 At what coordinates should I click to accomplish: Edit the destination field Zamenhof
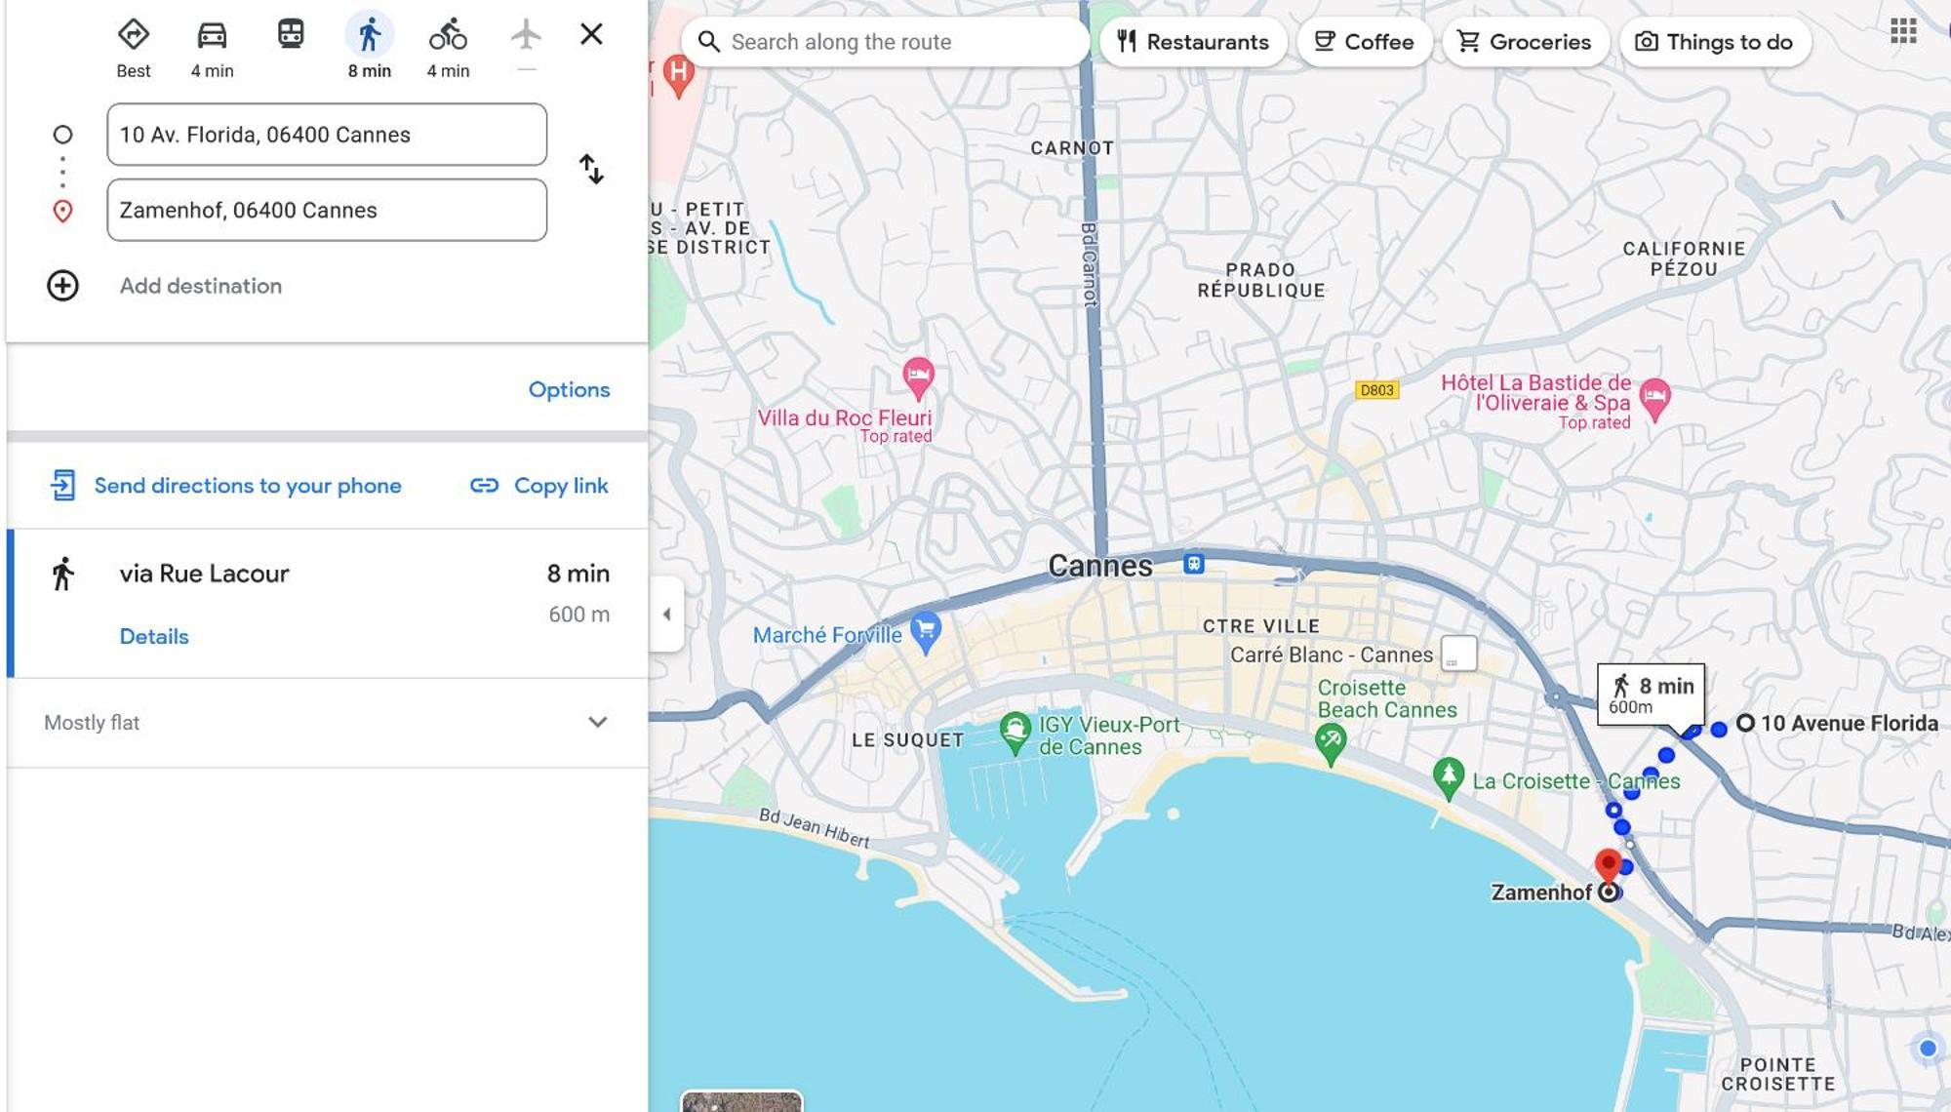[x=327, y=210]
